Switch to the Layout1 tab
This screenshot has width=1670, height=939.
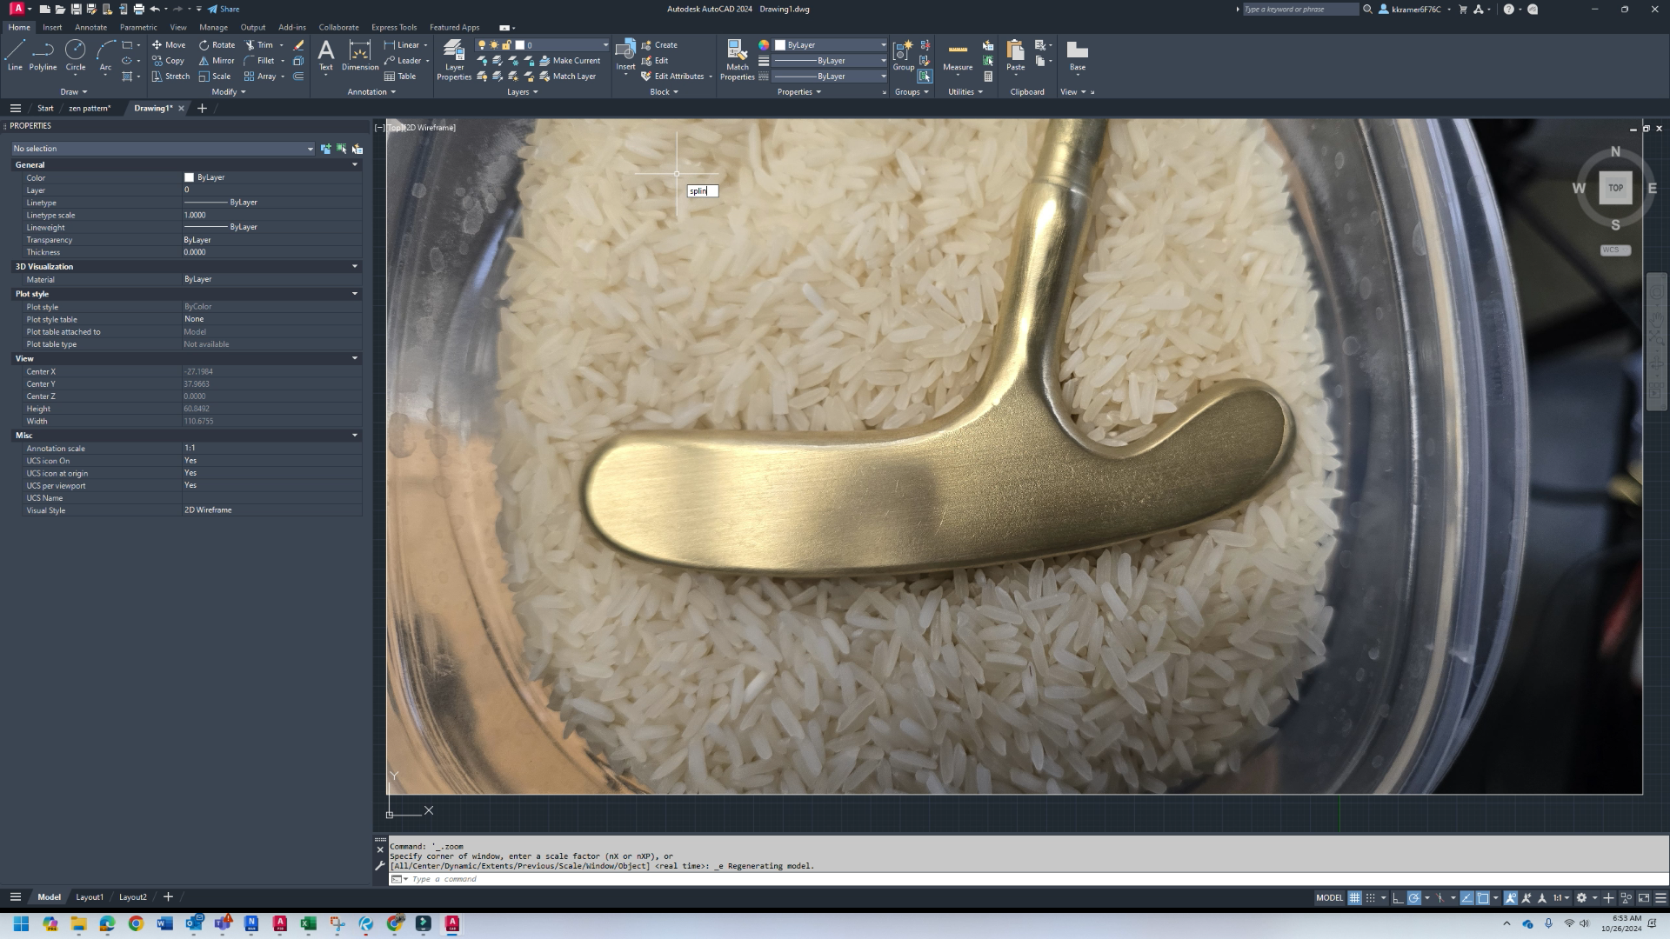tap(90, 896)
